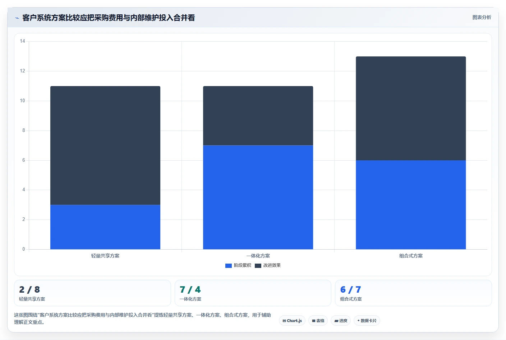
Task: Click the y-axis value 12
Action: tap(23, 71)
